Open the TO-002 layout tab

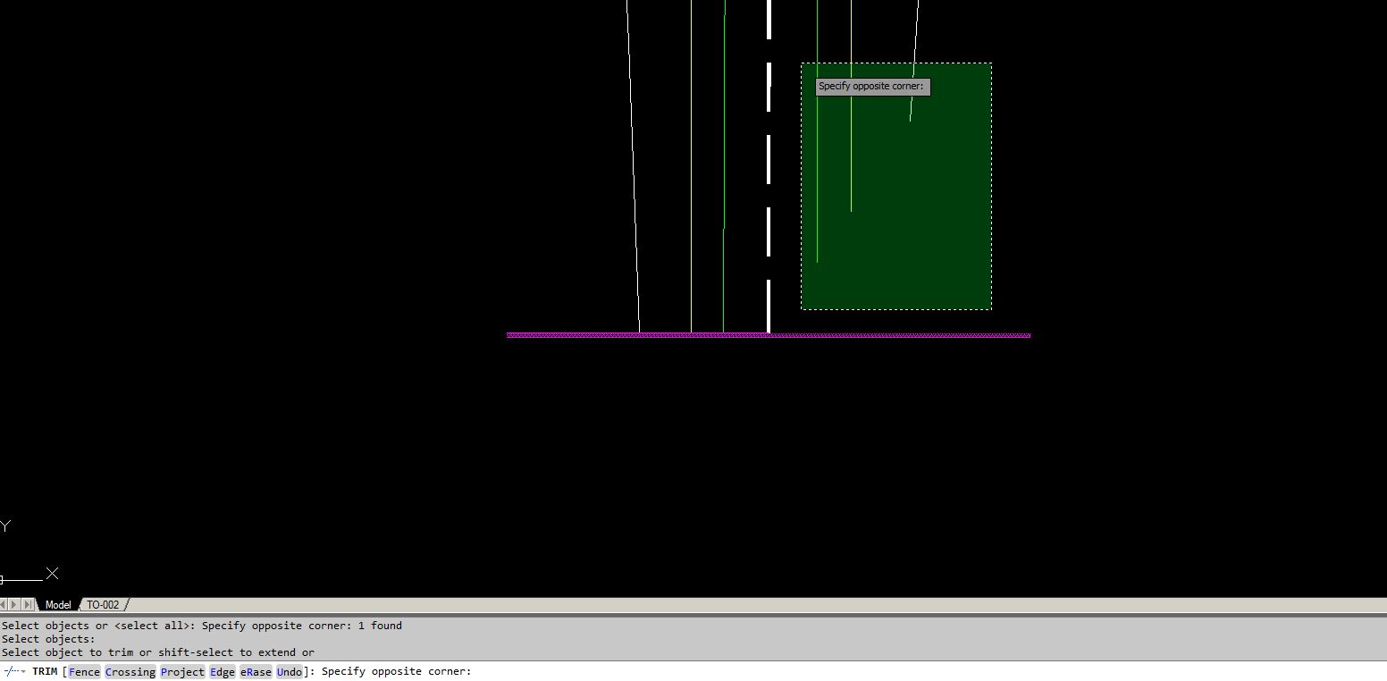click(103, 605)
